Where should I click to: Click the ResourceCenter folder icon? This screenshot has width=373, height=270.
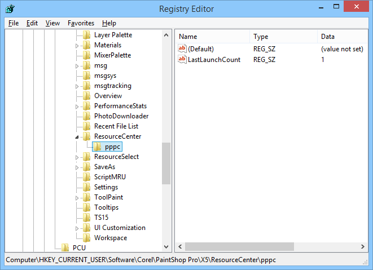pyautogui.click(x=86, y=136)
